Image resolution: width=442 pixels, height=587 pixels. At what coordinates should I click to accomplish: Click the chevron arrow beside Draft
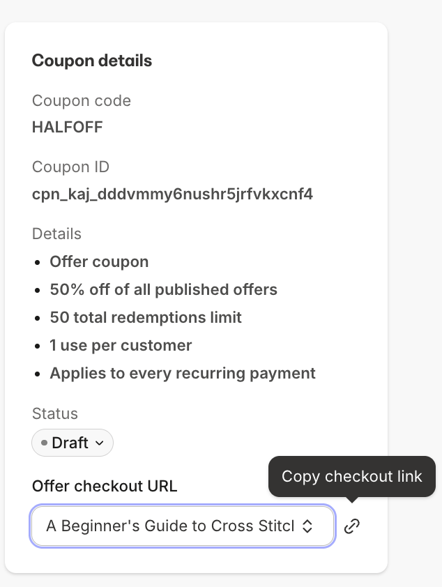point(99,443)
